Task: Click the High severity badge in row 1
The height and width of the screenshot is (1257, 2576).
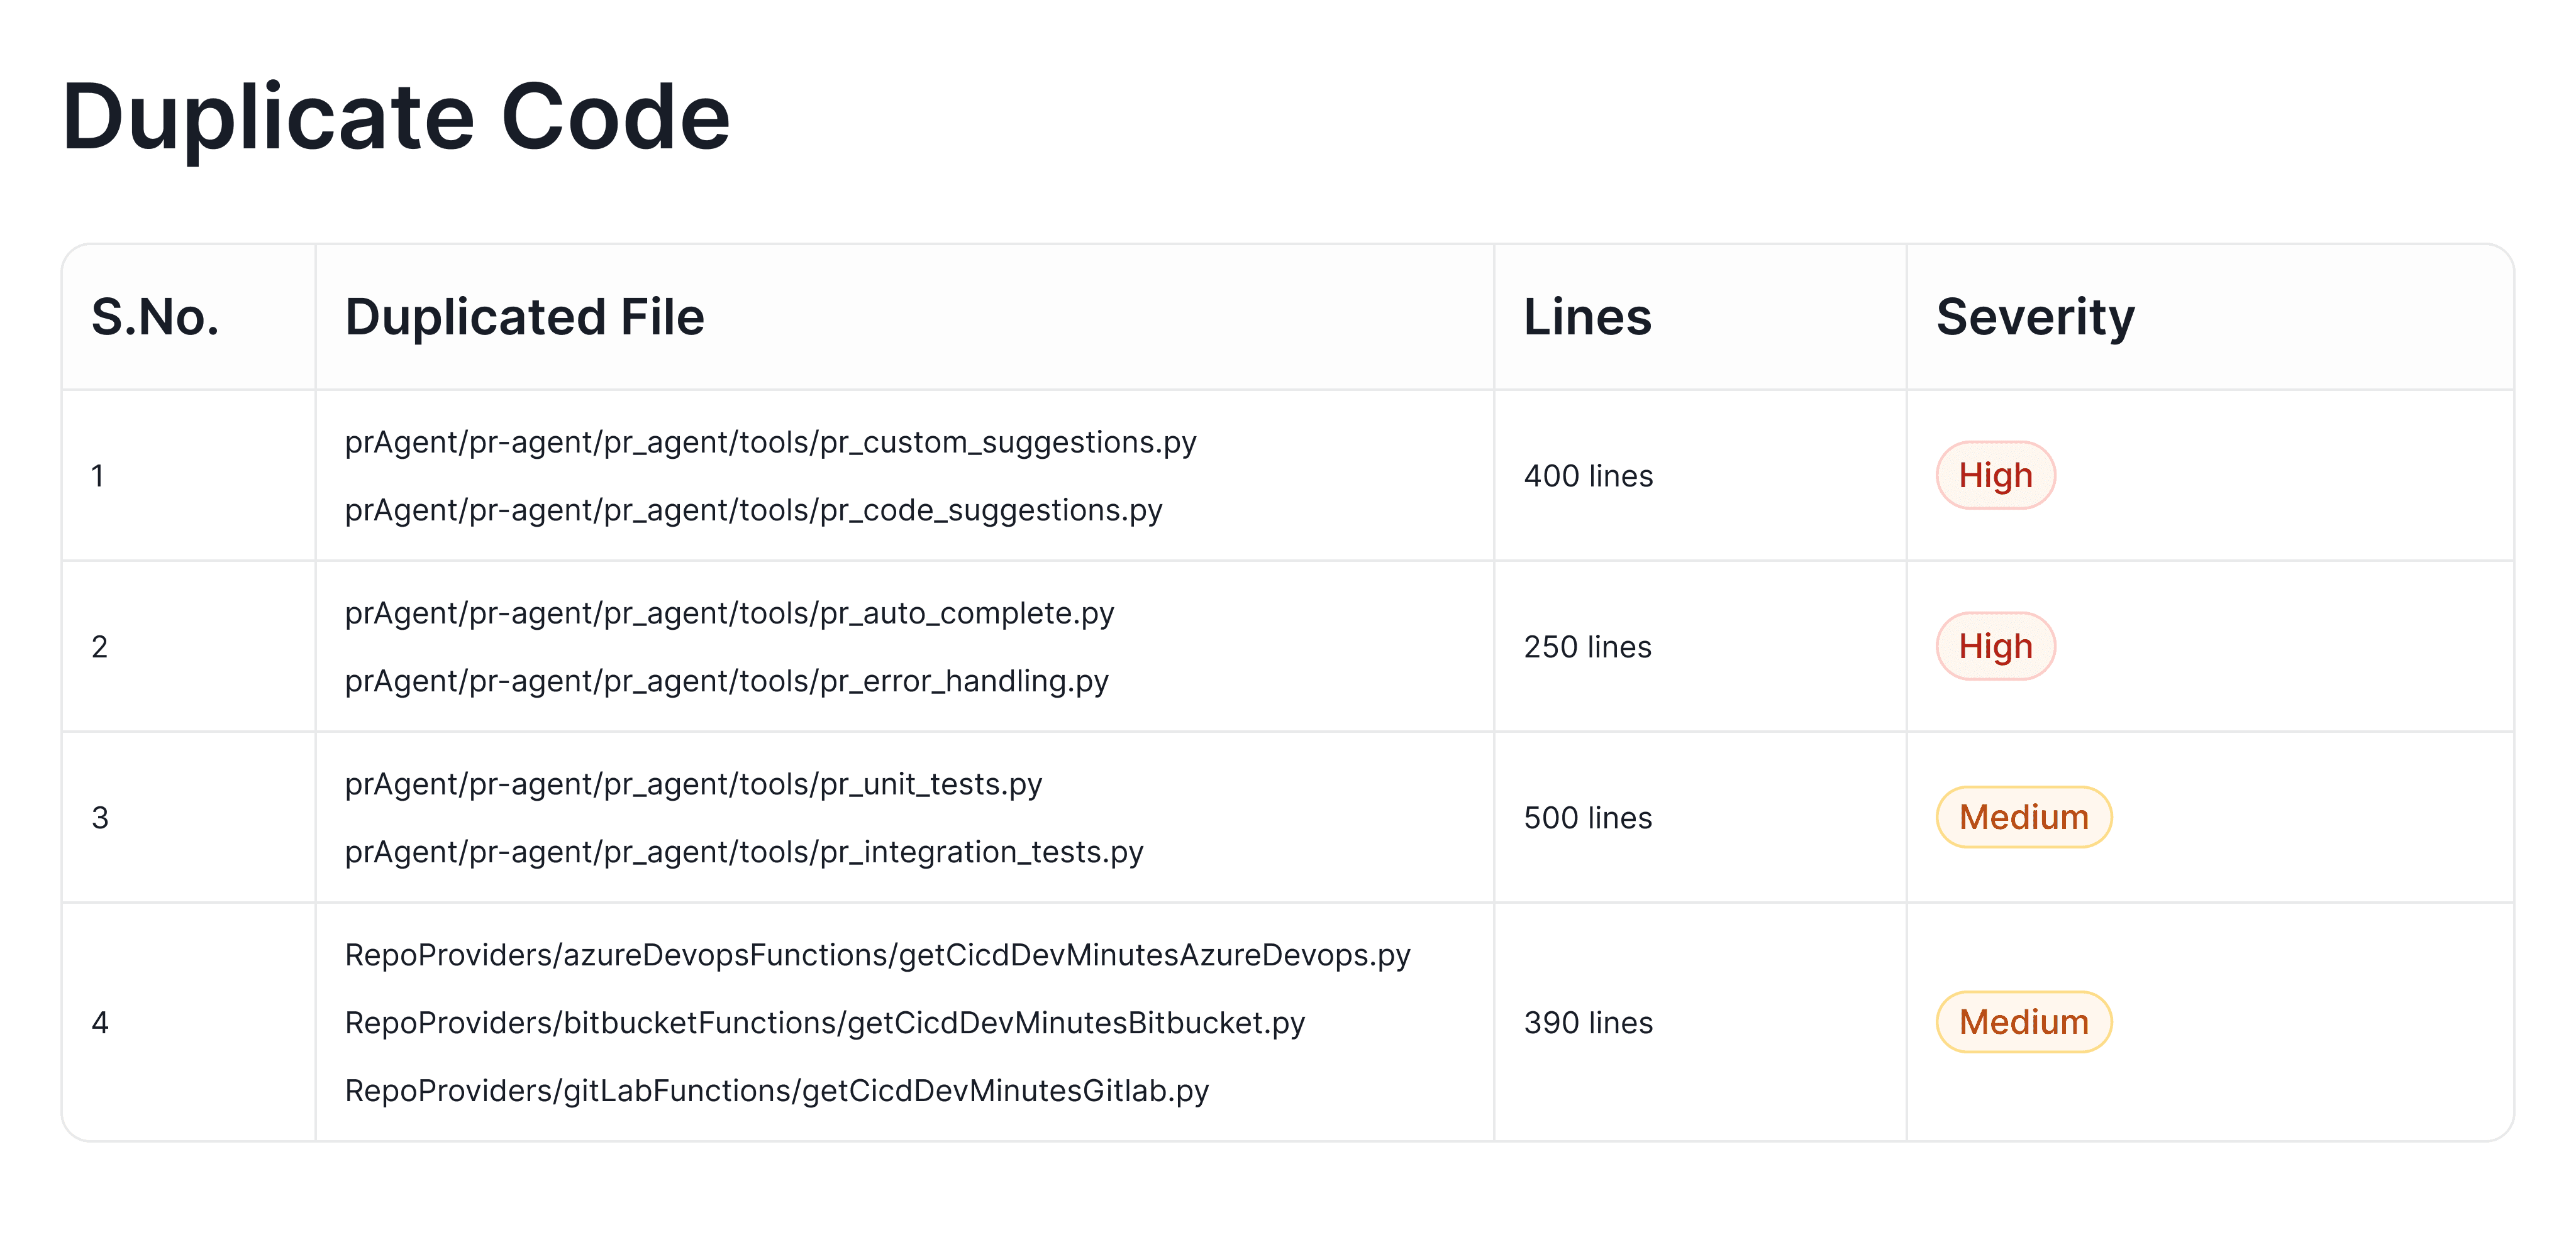Action: pyautogui.click(x=1995, y=476)
